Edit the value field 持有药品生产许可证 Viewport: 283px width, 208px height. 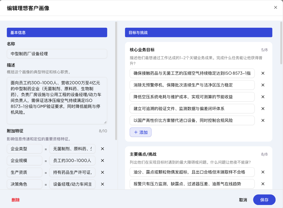tap(72, 172)
